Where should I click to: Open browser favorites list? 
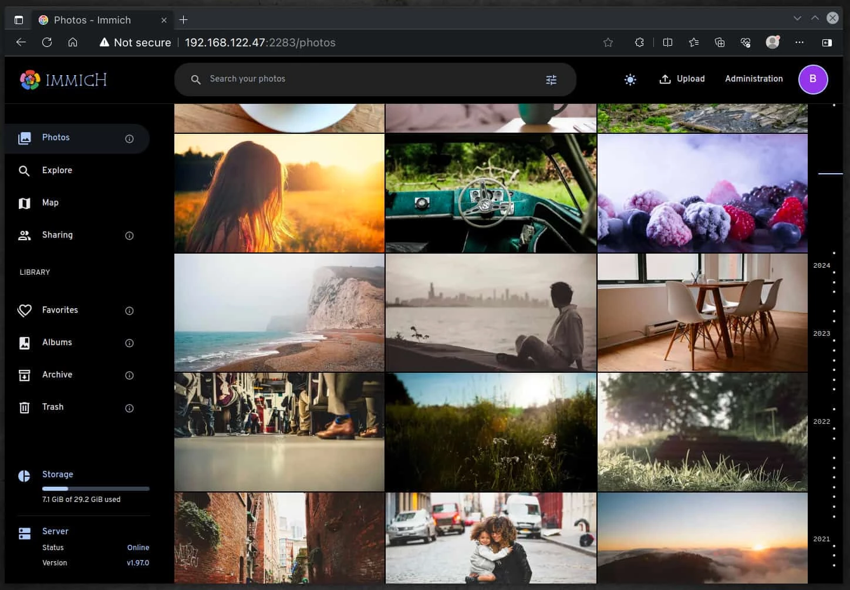click(x=694, y=42)
